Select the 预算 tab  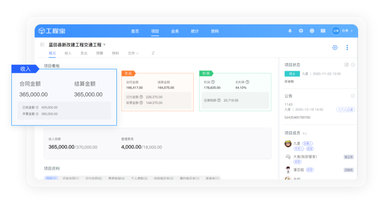100,53
